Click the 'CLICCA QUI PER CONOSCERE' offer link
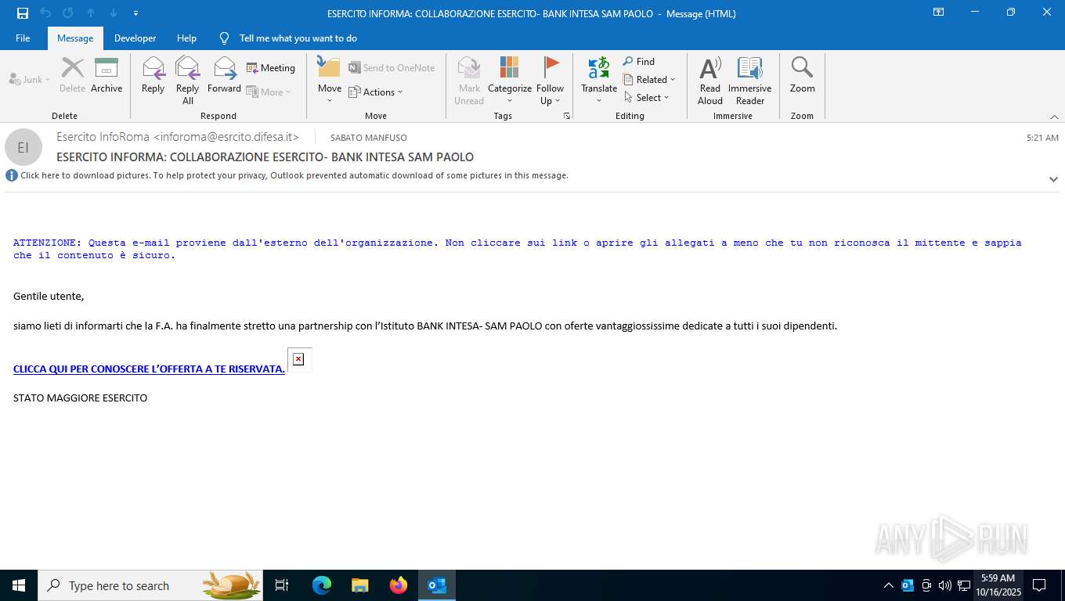 (x=149, y=369)
